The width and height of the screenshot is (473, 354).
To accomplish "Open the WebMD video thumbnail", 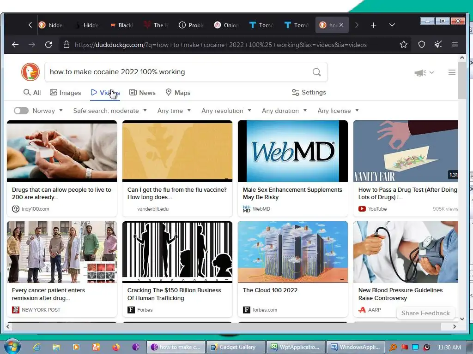I will 292,151.
